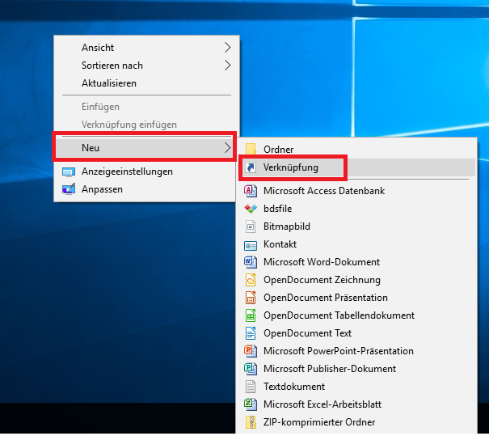Choose Anpassen from the context menu
The height and width of the screenshot is (436, 489).
[x=102, y=189]
